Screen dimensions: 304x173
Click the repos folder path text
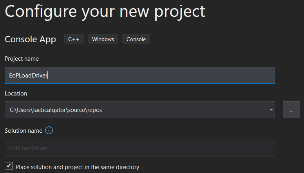point(95,110)
